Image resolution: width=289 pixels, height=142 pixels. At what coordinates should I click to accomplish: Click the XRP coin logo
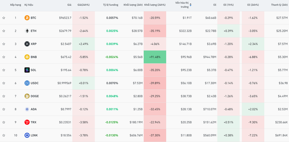(x=27, y=44)
